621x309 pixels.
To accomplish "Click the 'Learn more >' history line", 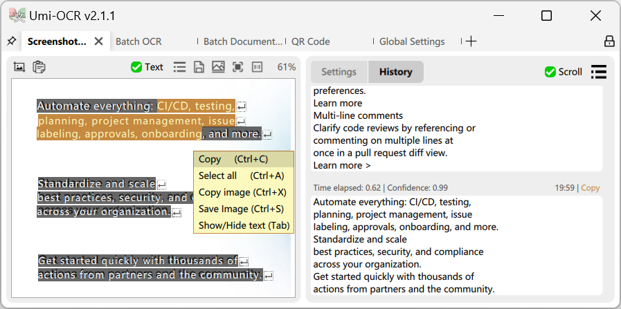I will point(342,165).
